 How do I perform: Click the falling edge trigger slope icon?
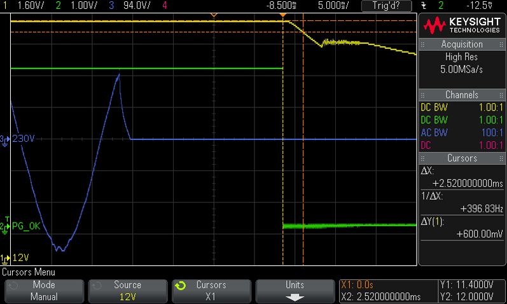424,6
